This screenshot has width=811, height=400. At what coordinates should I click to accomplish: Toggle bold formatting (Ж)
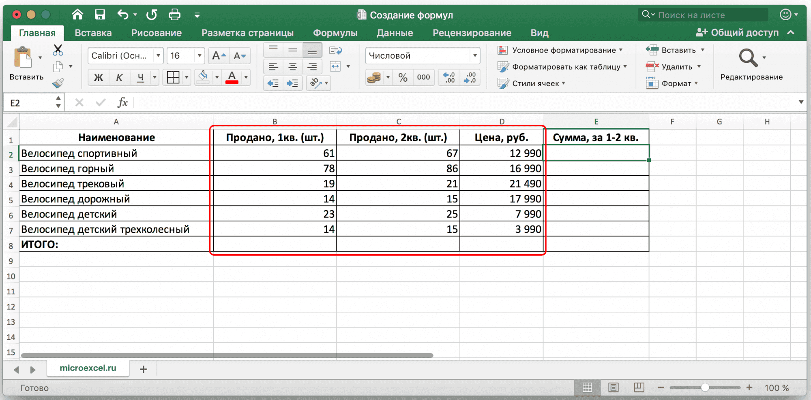[99, 77]
